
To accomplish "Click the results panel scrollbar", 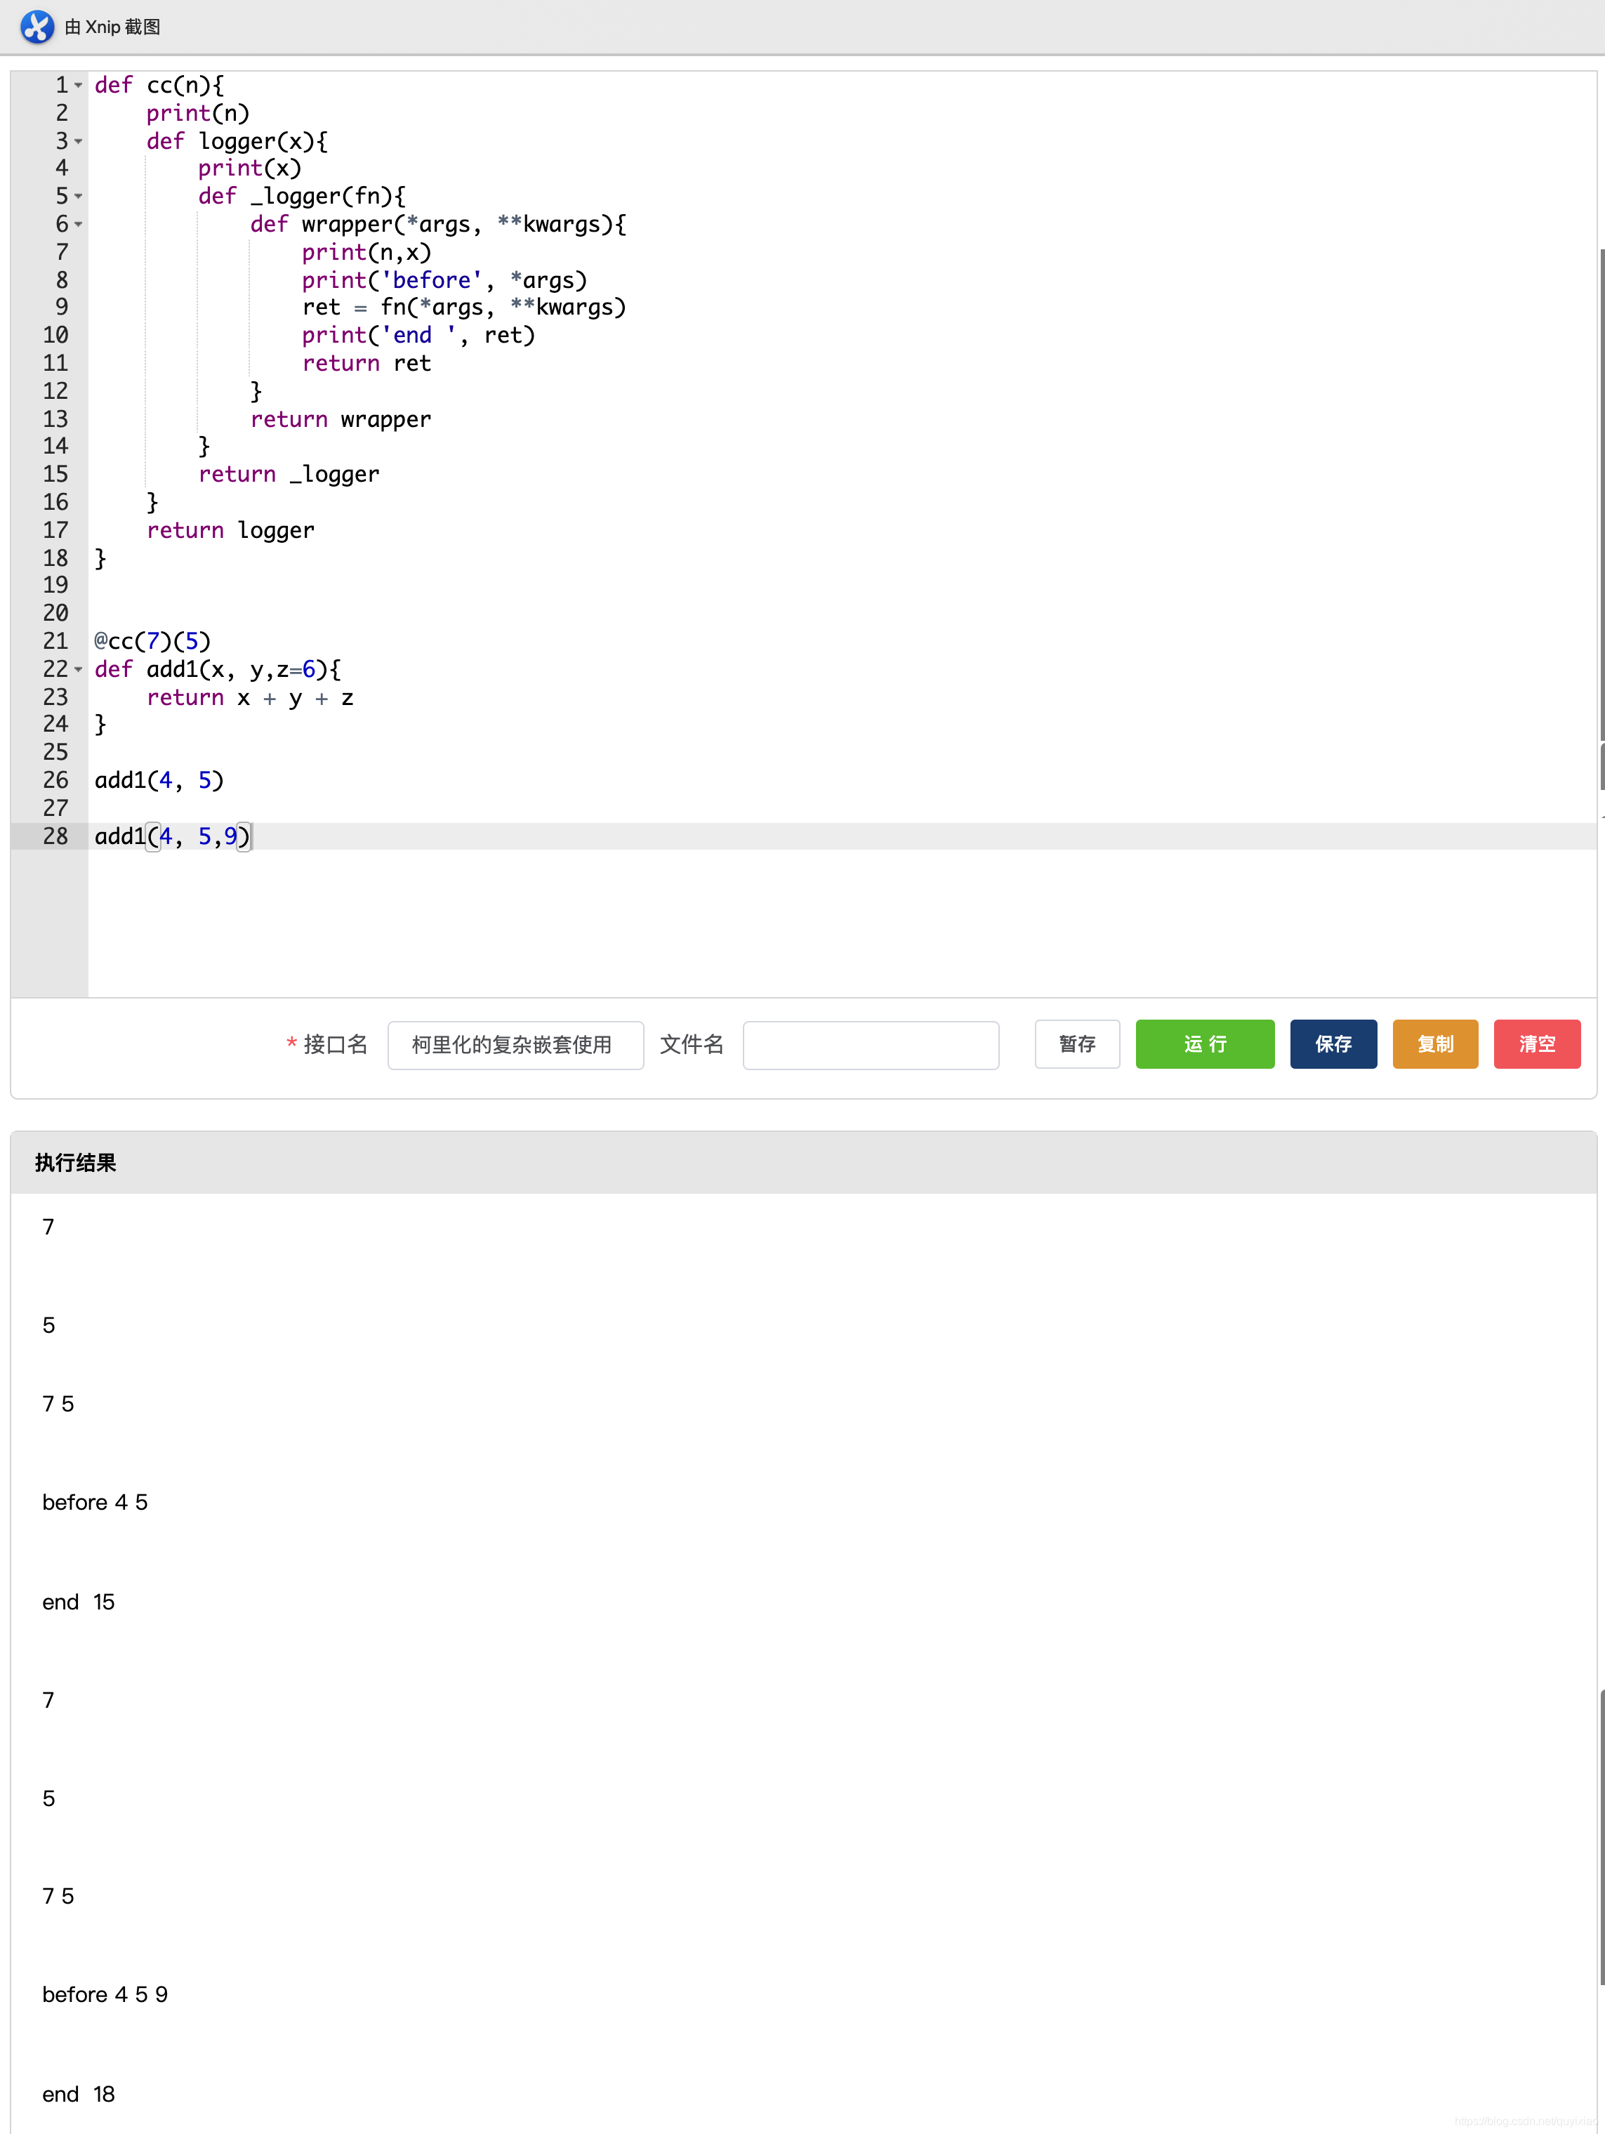I will coord(1601,1838).
